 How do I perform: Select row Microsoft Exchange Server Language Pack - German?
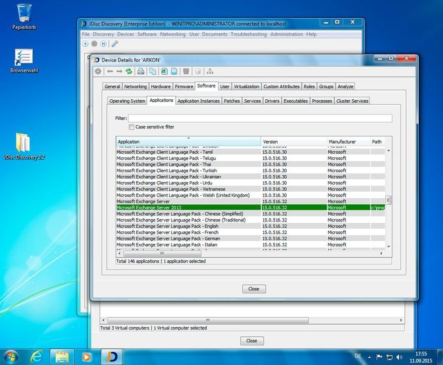click(250, 238)
